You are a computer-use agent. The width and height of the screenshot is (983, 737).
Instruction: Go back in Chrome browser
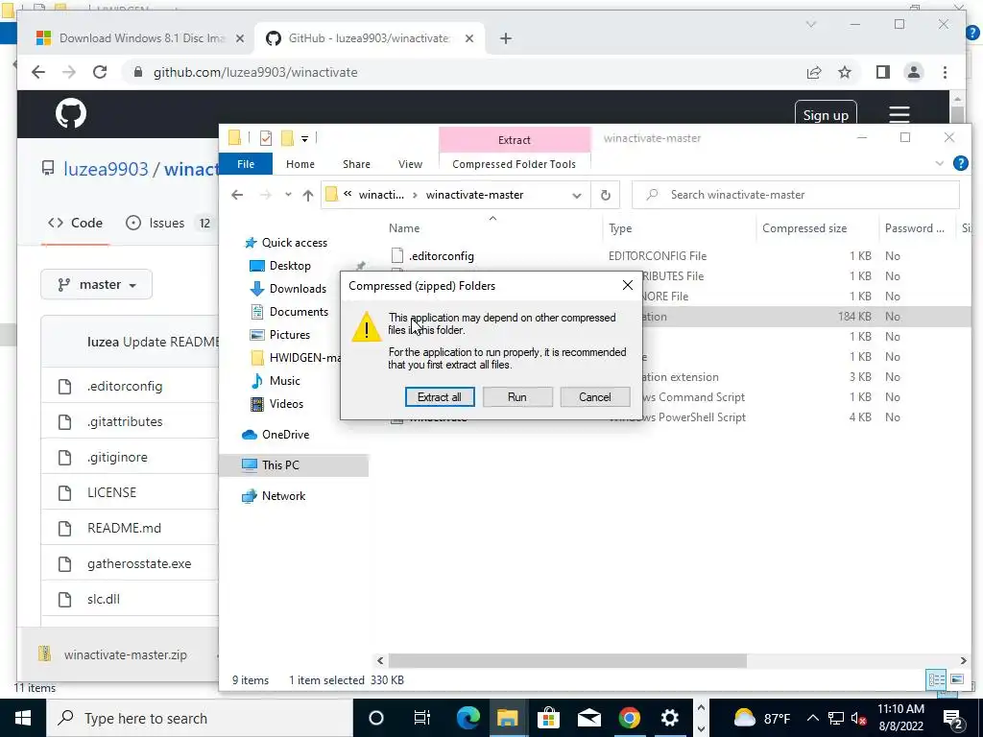click(38, 72)
